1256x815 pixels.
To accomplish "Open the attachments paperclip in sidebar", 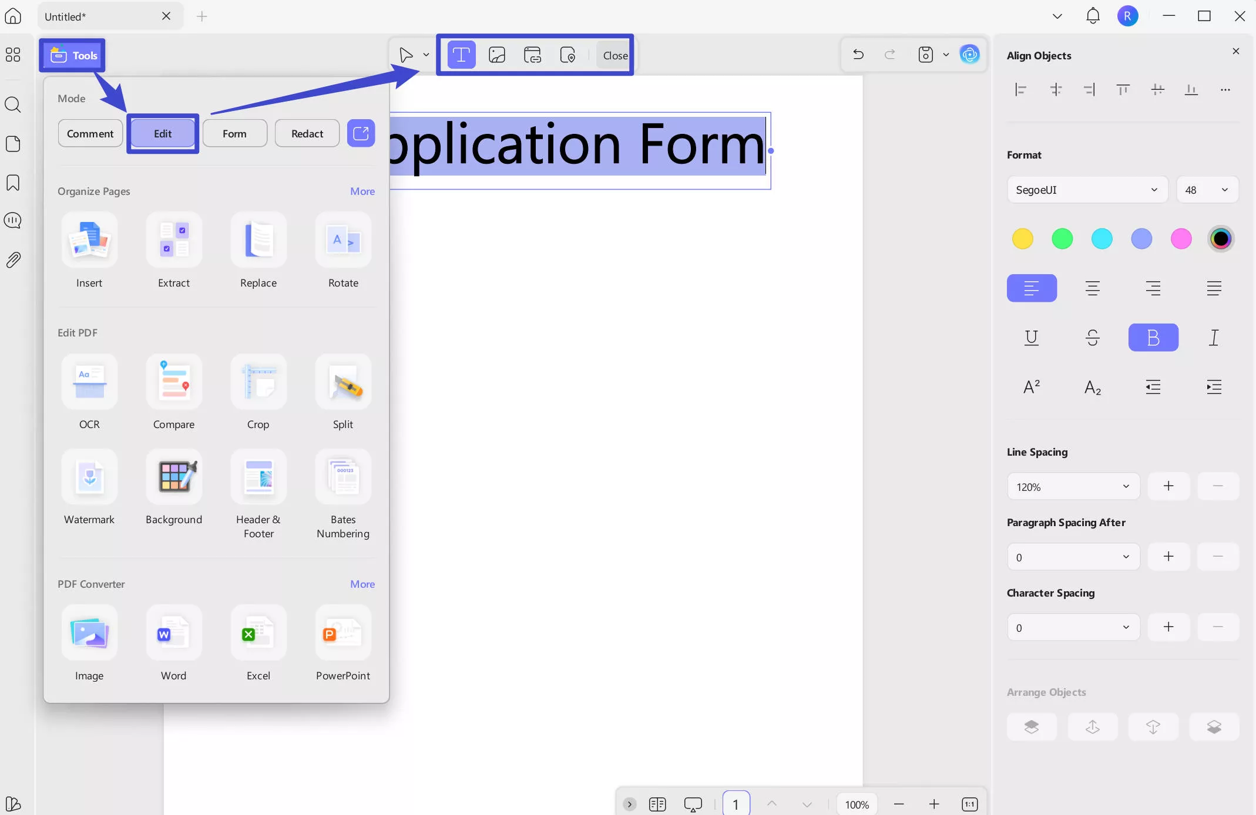I will pyautogui.click(x=13, y=260).
